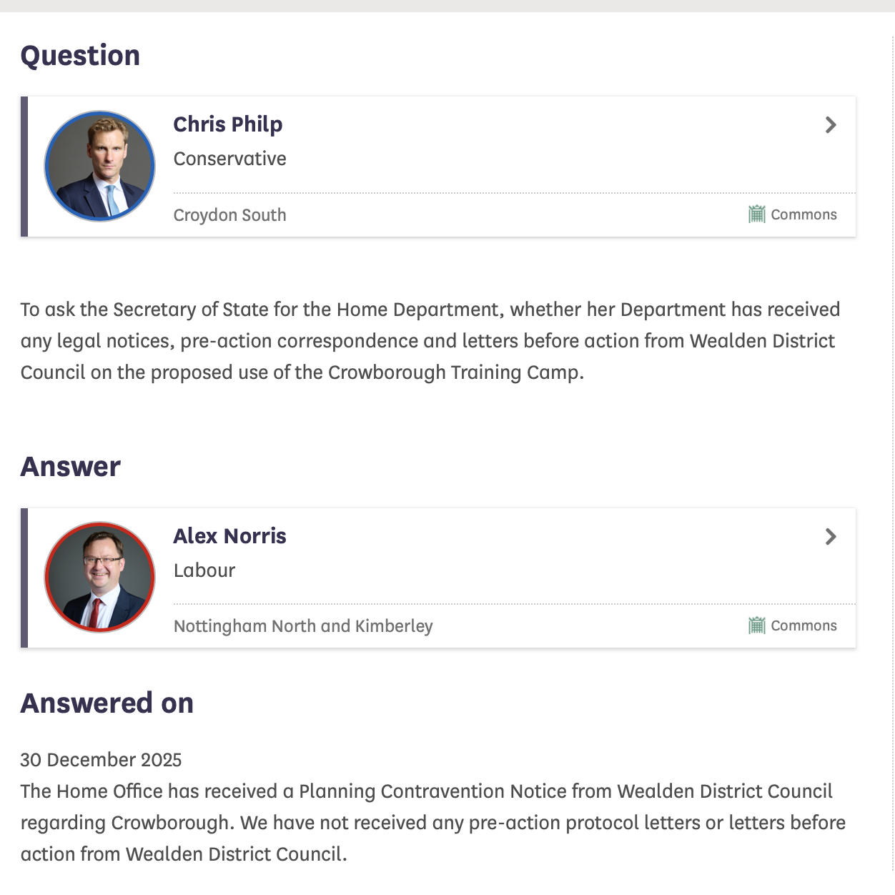Click the Commons label on Chris Philp's card
Viewport: 895px width, 895px height.
[803, 214]
